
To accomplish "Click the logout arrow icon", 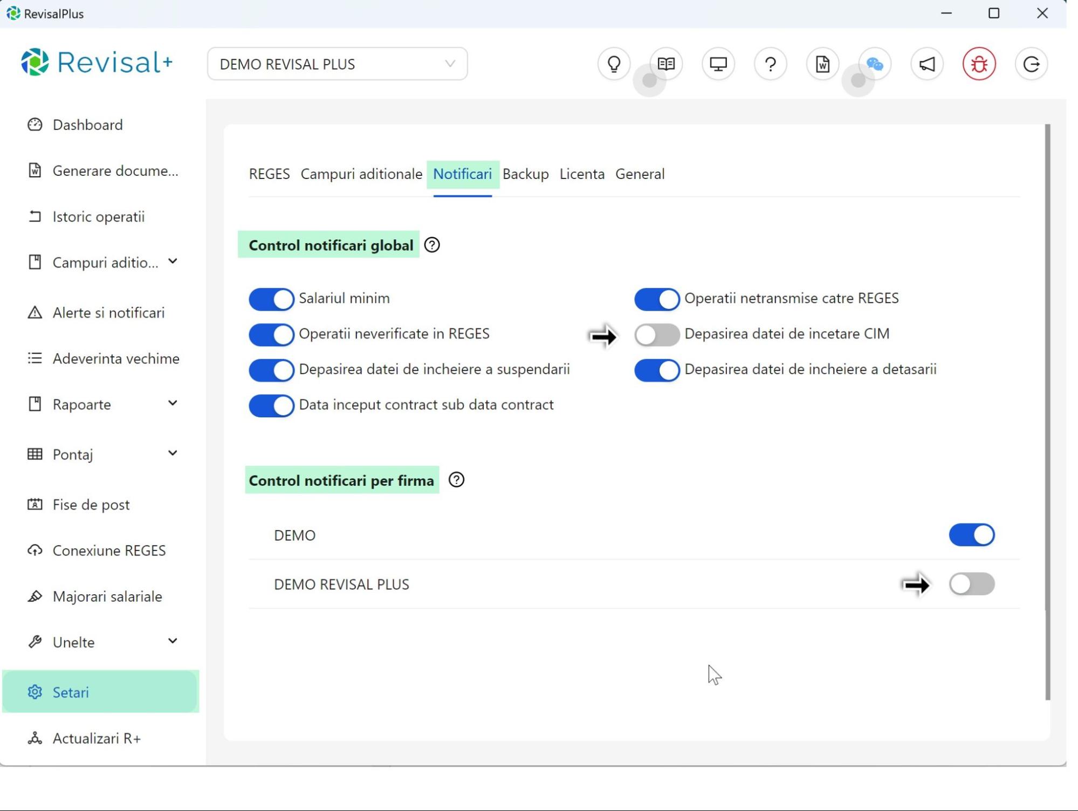I will (x=1032, y=64).
